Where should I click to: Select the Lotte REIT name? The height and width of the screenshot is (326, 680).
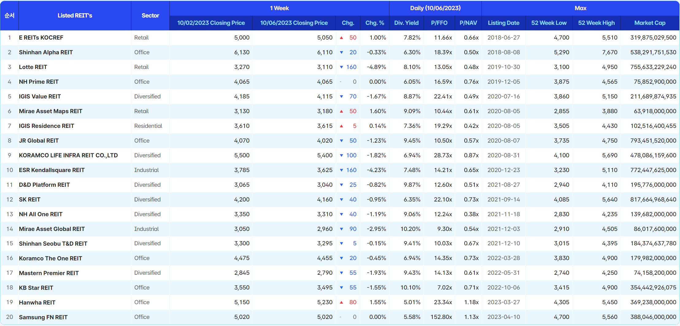pyautogui.click(x=33, y=67)
